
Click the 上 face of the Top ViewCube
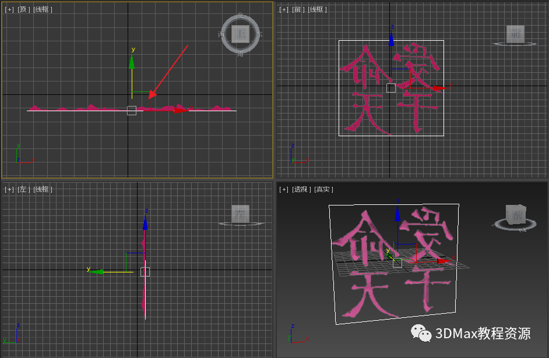241,34
